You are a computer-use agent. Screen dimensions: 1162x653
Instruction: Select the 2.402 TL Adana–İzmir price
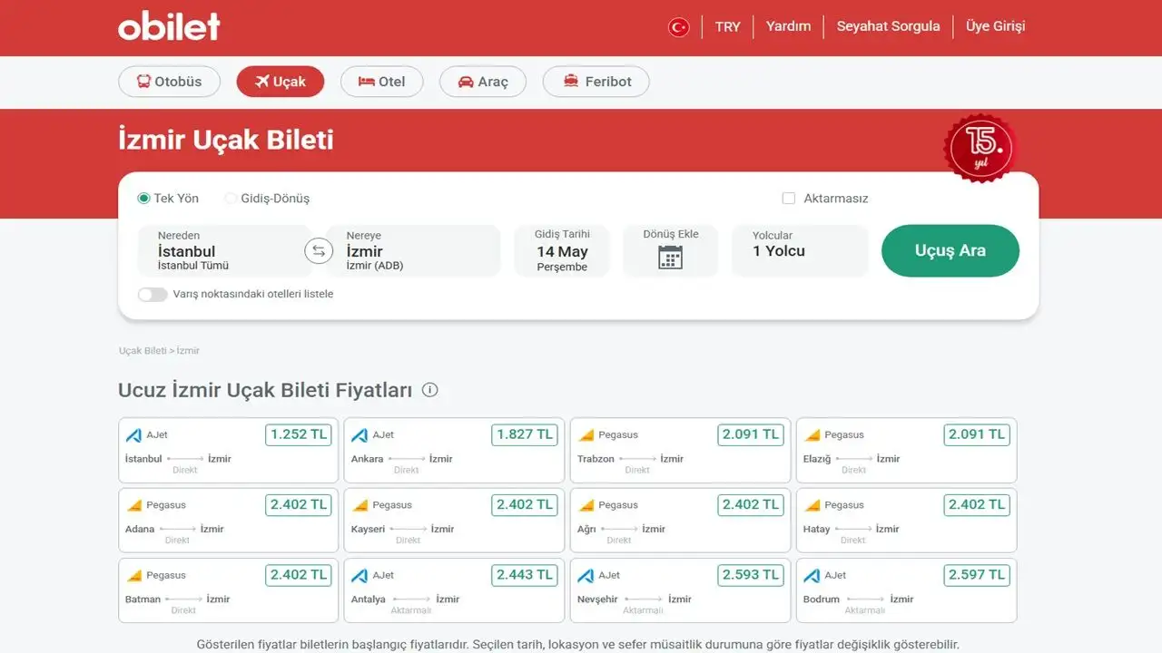(x=299, y=504)
